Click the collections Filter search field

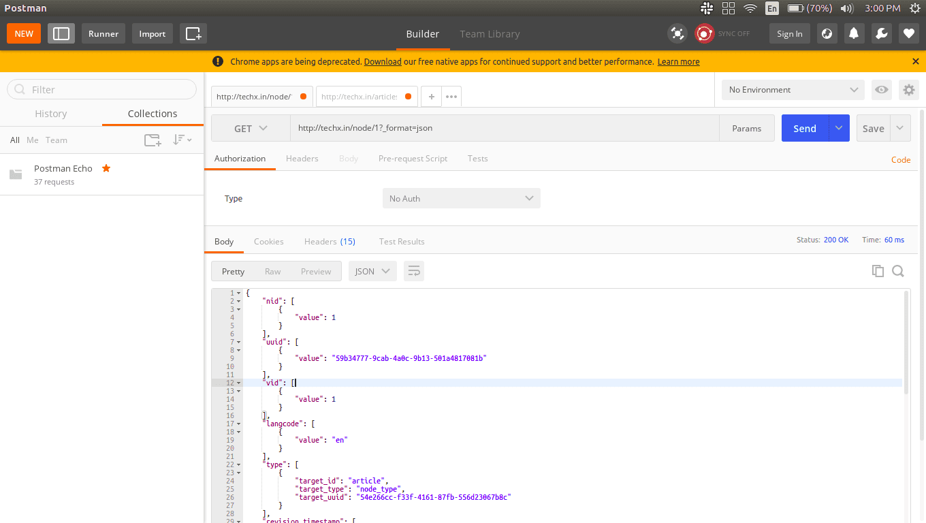[101, 89]
